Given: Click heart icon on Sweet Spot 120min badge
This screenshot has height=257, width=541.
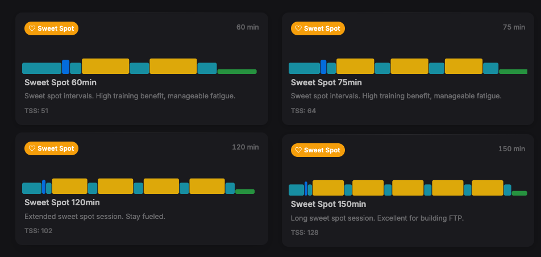Looking at the screenshot, I should pyautogui.click(x=32, y=148).
